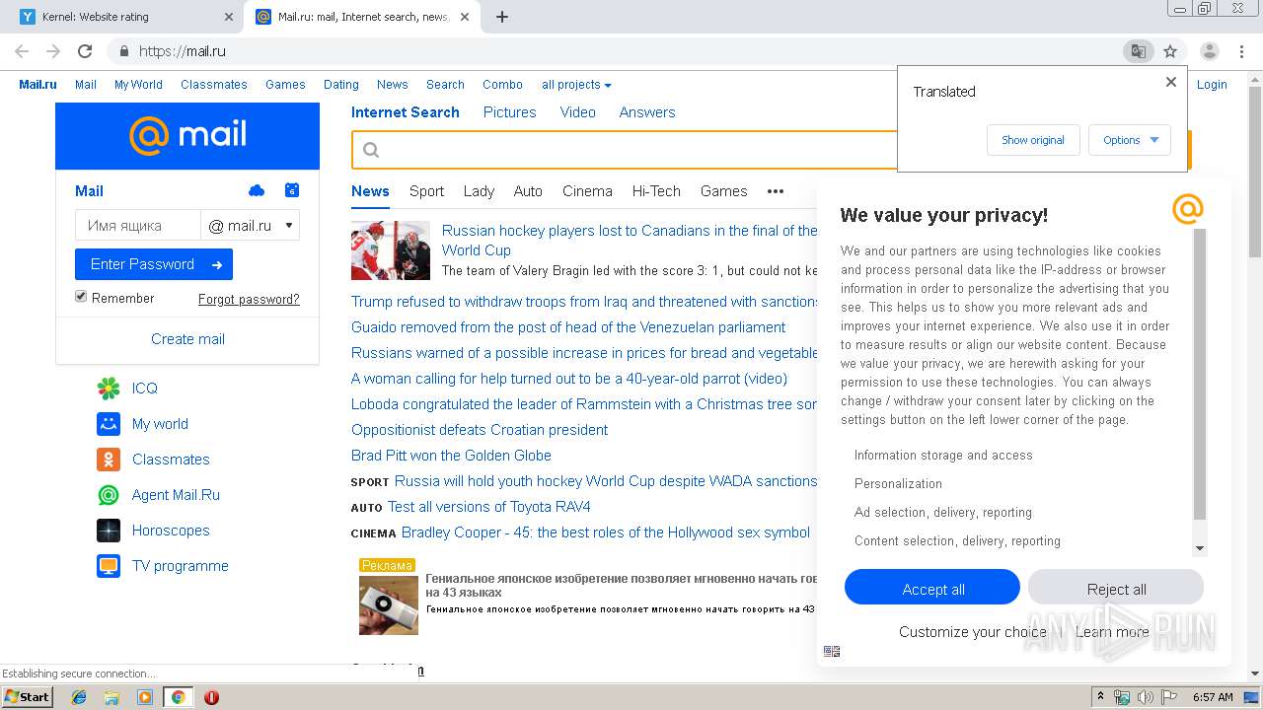Click Forgot password link

point(249,299)
